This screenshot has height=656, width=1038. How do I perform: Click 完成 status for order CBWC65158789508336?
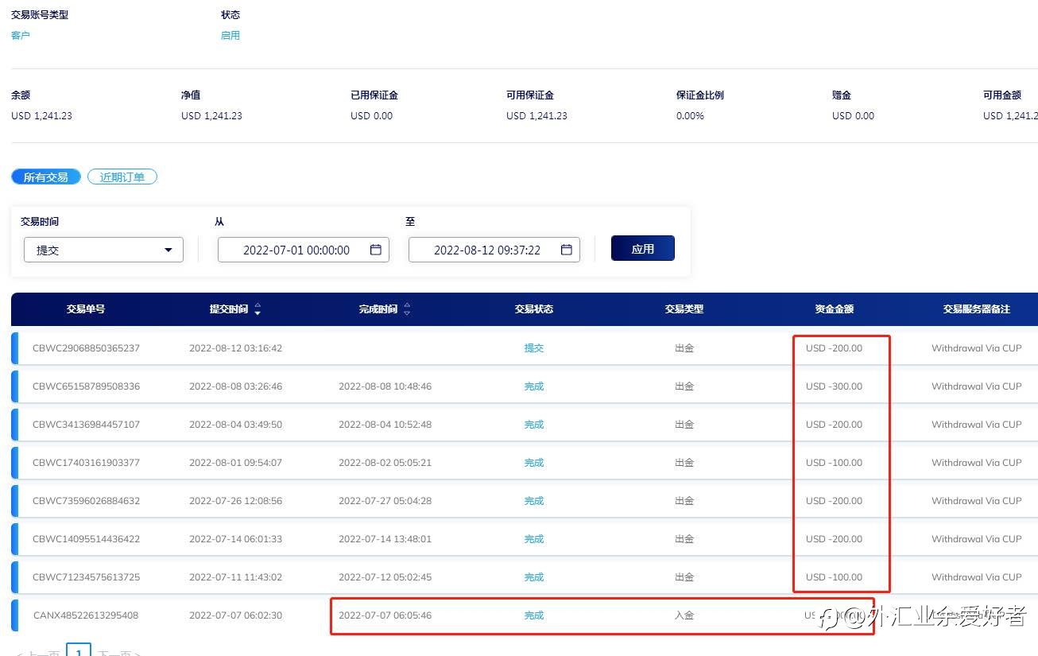coord(534,386)
